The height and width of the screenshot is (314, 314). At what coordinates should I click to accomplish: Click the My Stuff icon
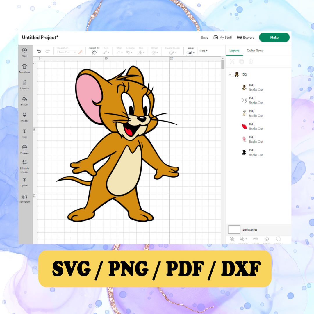216,38
